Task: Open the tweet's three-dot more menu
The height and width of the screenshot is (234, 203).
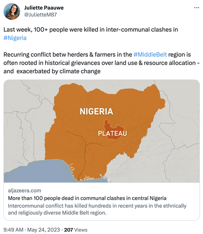Action: [x=196, y=8]
